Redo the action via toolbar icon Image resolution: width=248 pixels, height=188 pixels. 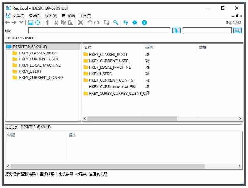click(x=97, y=22)
